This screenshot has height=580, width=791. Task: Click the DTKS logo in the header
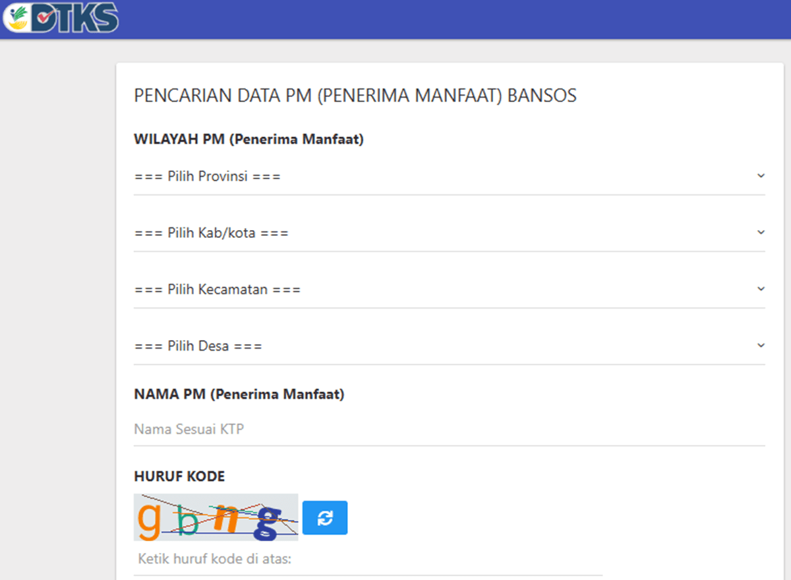(59, 18)
